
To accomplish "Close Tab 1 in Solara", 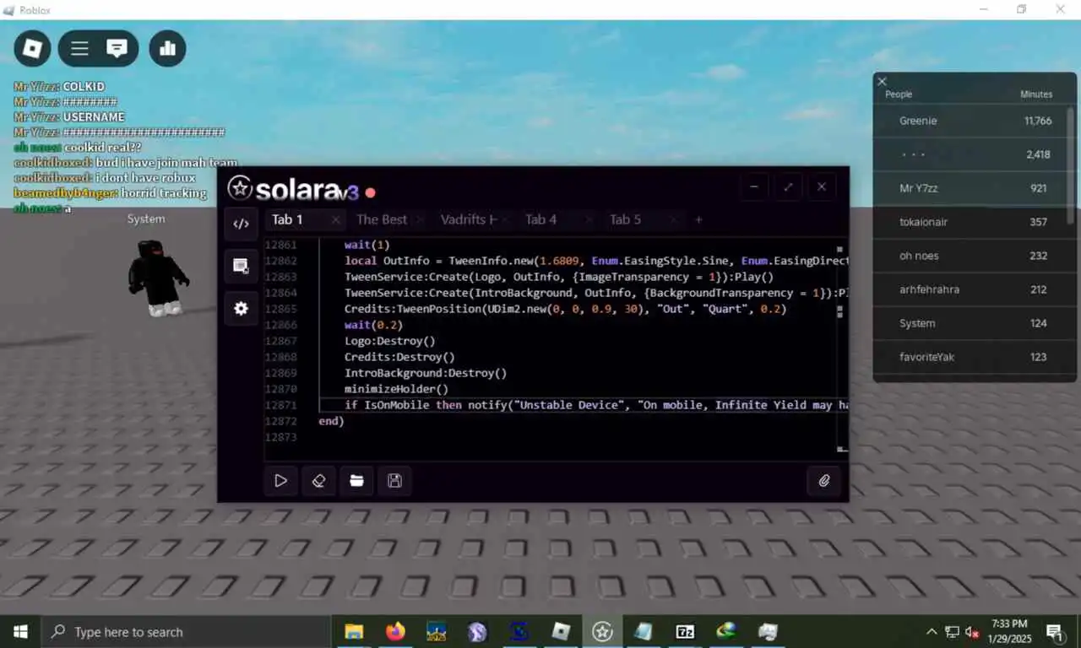I will tap(335, 219).
